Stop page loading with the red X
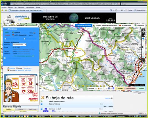 119,4
